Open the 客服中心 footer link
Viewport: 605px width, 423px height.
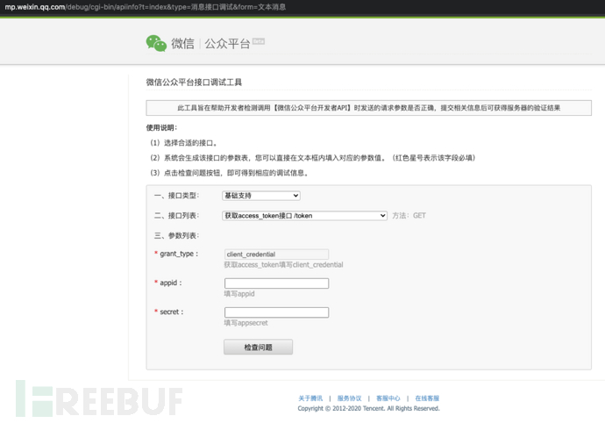[388, 398]
